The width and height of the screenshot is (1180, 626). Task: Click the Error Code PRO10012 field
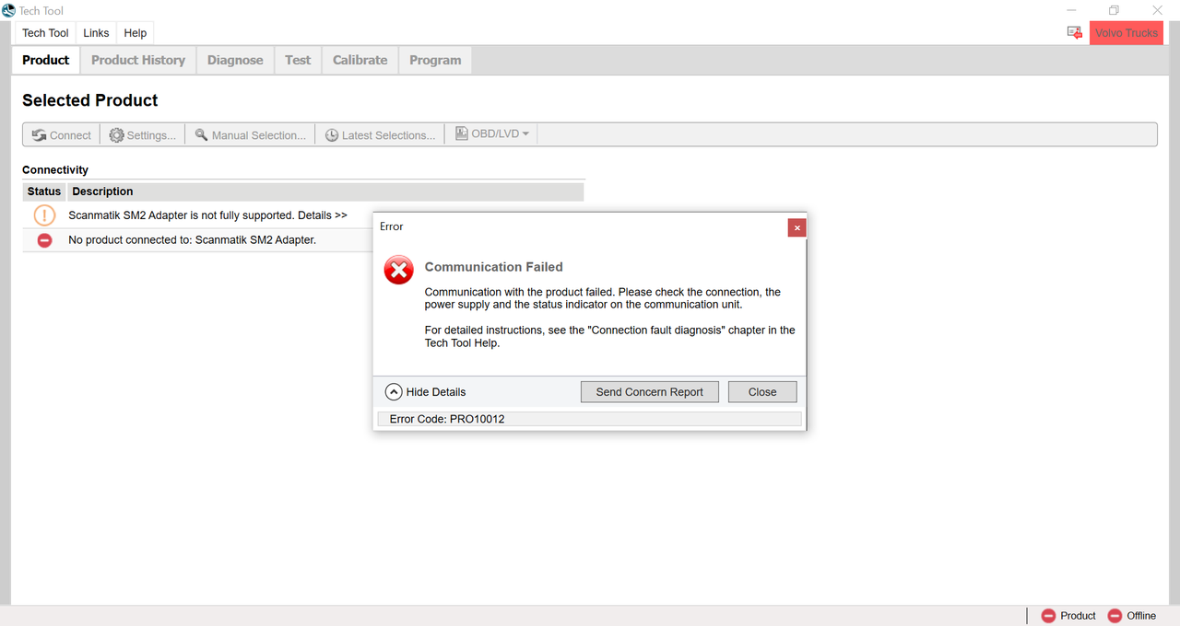click(x=589, y=419)
